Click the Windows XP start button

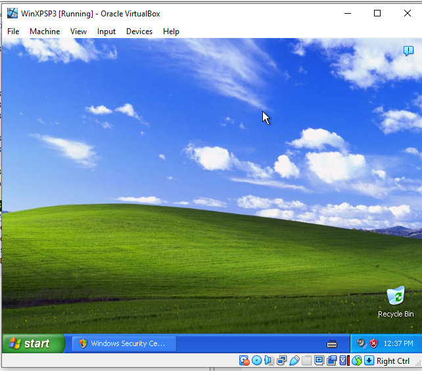pyautogui.click(x=33, y=343)
